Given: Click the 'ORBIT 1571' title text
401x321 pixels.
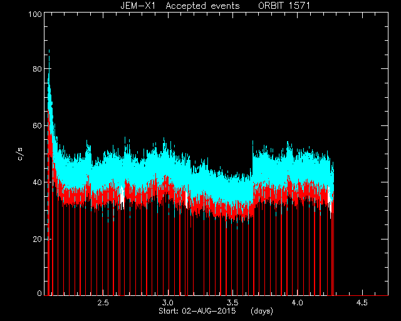Looking at the screenshot, I should [x=284, y=6].
